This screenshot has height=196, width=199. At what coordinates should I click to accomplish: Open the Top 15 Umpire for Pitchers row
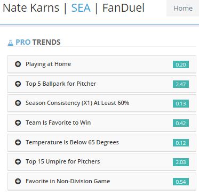[x=102, y=162]
